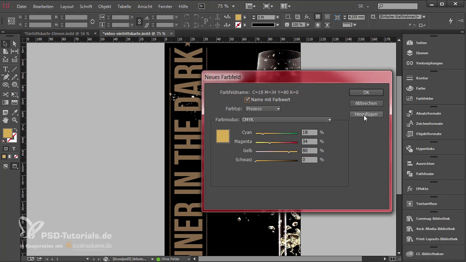The image size is (466, 262).
Task: Select the Polygon tool
Action: coord(15,85)
